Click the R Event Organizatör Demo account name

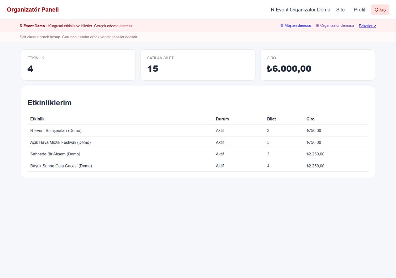pos(300,10)
